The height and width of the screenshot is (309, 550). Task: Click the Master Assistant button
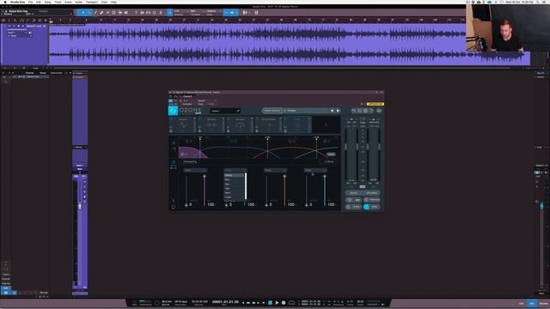pyautogui.click(x=272, y=111)
